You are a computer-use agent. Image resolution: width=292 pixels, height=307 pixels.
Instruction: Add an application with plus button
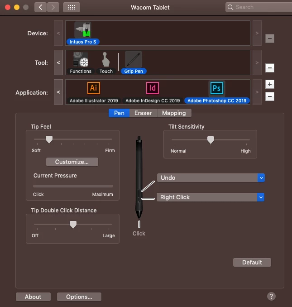click(270, 84)
